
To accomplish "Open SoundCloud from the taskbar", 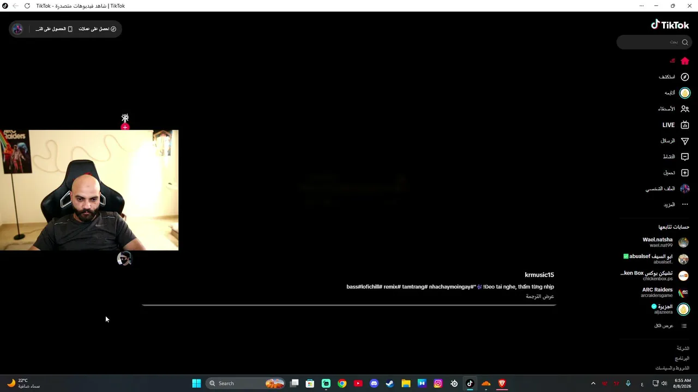I will coord(486,383).
